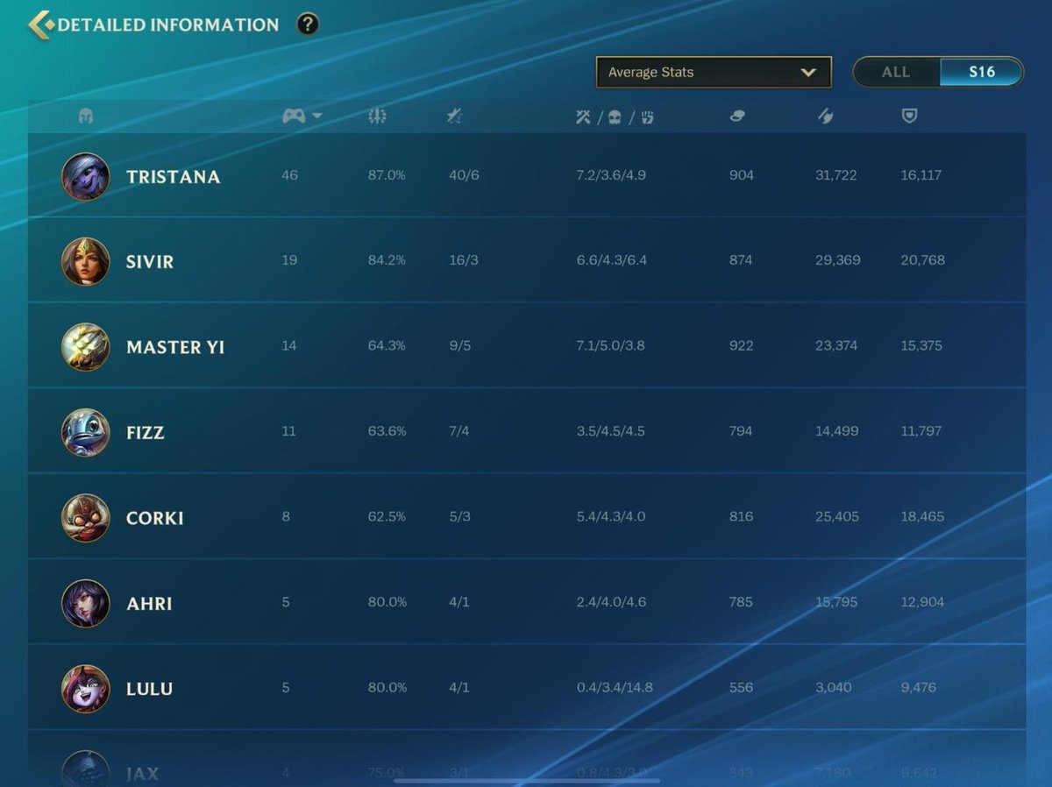This screenshot has width=1052, height=787.
Task: Click the DETAILED INFORMATION title
Action: (168, 25)
